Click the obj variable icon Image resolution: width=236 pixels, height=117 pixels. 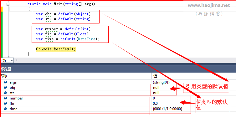[x=5, y=87]
